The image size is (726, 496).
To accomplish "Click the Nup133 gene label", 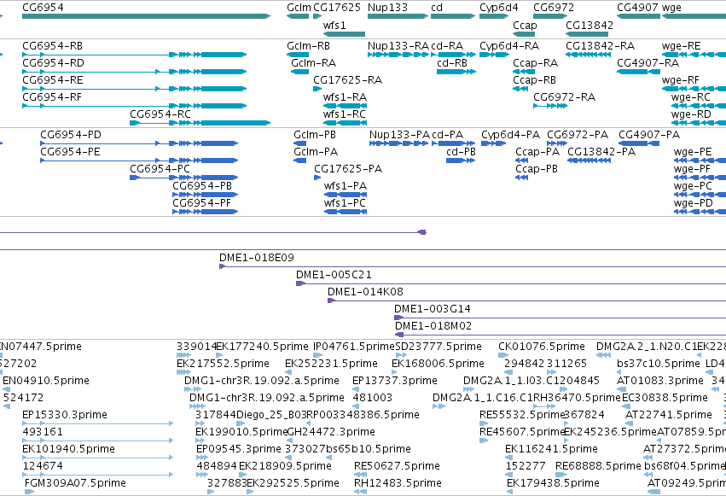I will [387, 8].
